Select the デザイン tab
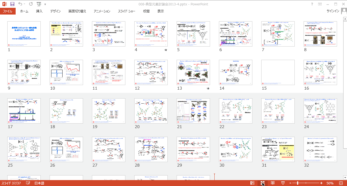The image size is (347, 186). pyautogui.click(x=55, y=11)
